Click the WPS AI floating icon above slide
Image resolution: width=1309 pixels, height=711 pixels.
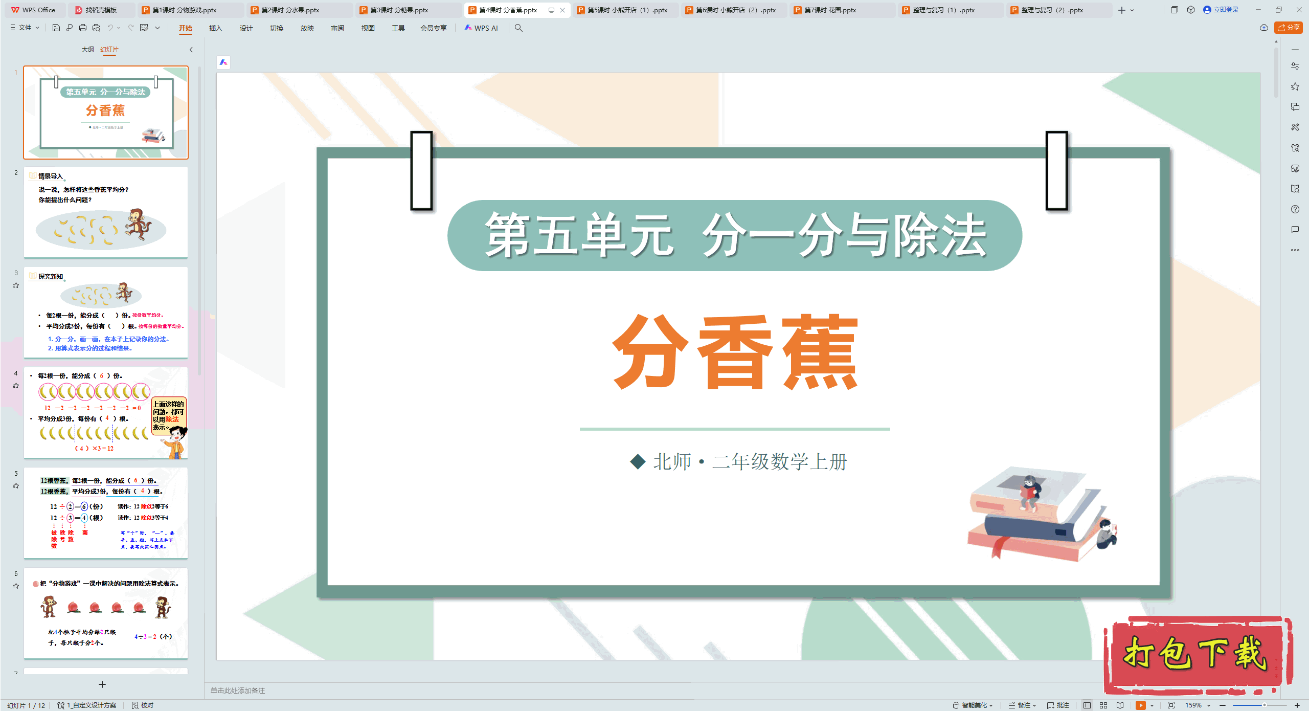pyautogui.click(x=223, y=62)
